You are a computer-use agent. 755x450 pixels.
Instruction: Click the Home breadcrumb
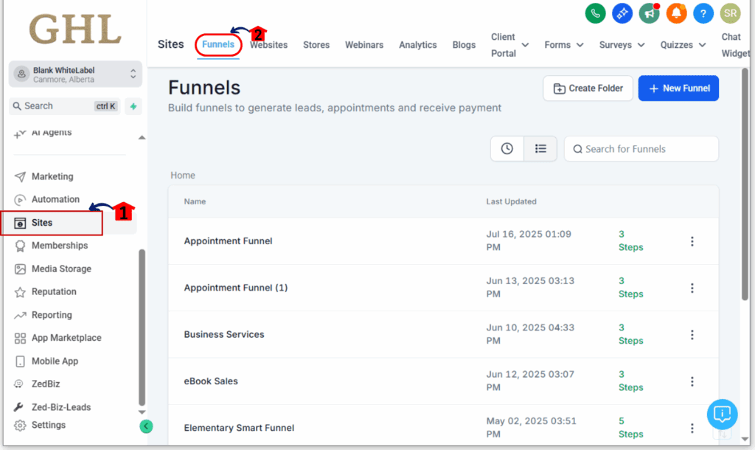coord(183,176)
